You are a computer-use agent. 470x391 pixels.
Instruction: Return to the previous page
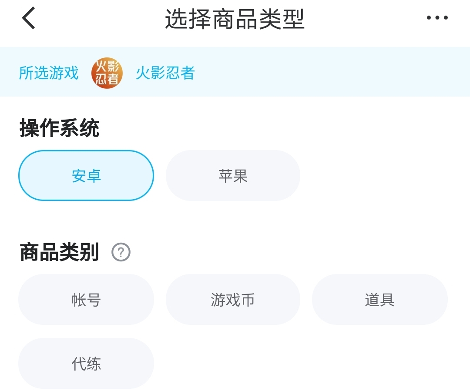pyautogui.click(x=29, y=18)
